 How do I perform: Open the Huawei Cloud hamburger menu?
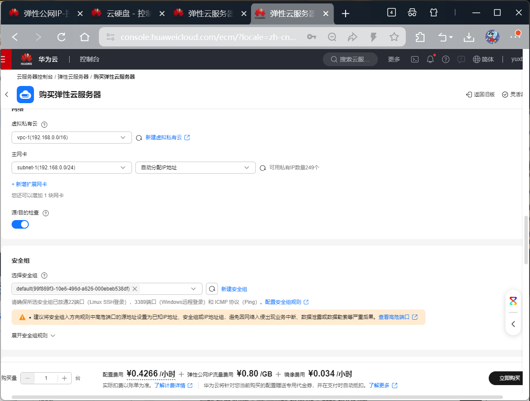3,59
